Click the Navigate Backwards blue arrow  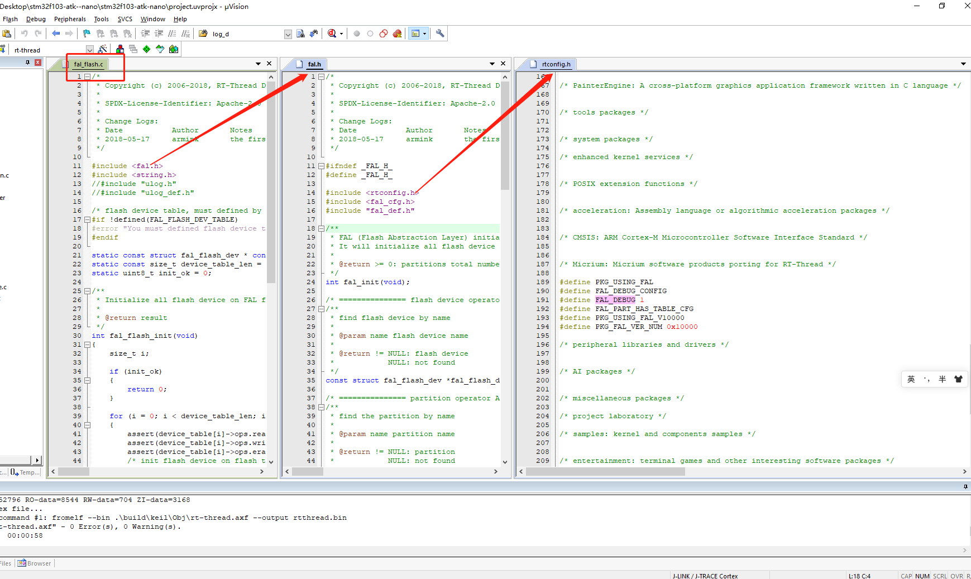56,34
